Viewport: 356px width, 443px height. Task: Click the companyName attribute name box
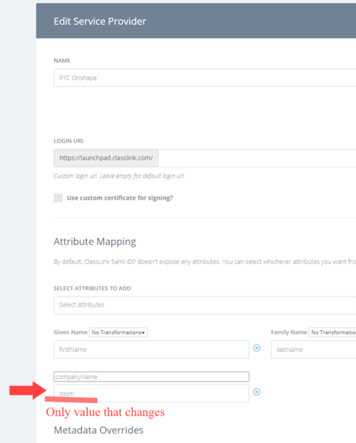click(x=151, y=377)
